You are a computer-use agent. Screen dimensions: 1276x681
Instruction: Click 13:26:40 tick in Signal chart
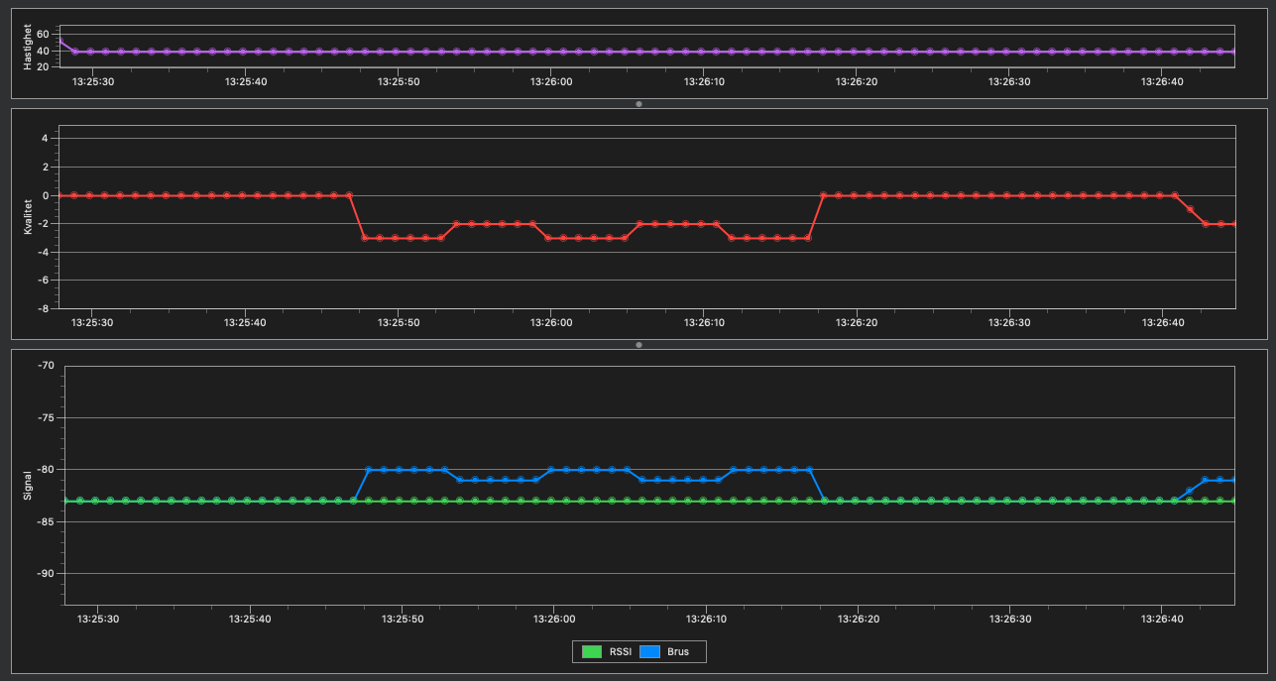coord(1162,619)
